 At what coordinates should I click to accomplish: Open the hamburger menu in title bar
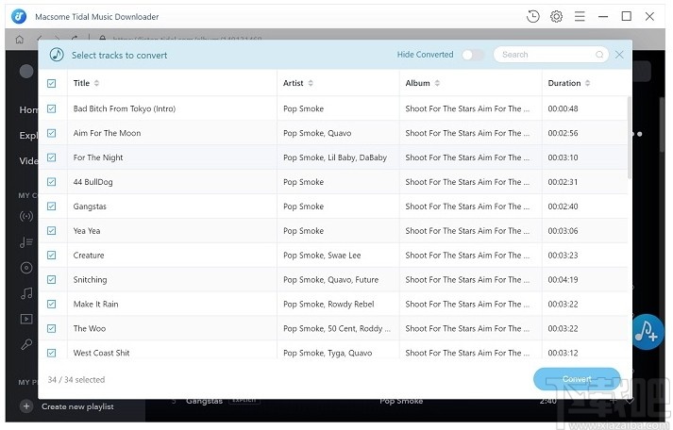(x=580, y=17)
